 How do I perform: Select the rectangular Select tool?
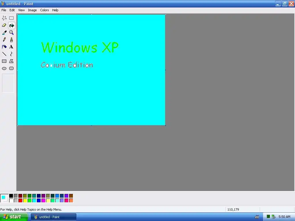12,18
